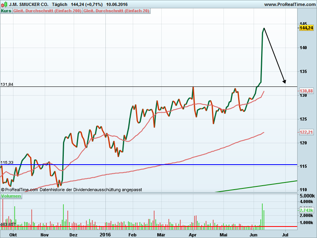Screen dimensions: 317x238
Task: Click the 2.743k volume value tag
Action: (x=307, y=210)
